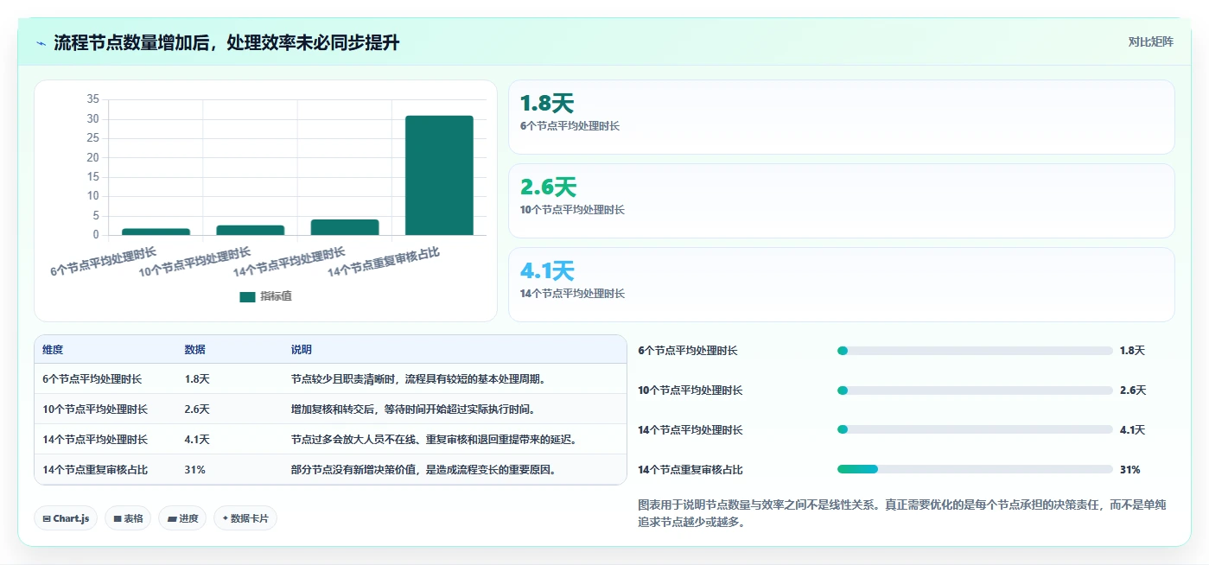
Task: Click description starting 节点过多会放大人员不在线
Action: [434, 439]
